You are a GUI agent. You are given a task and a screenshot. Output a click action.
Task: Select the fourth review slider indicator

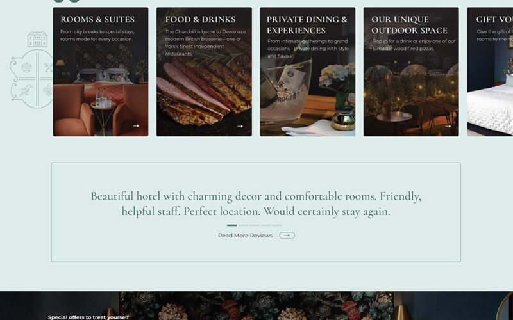265,225
